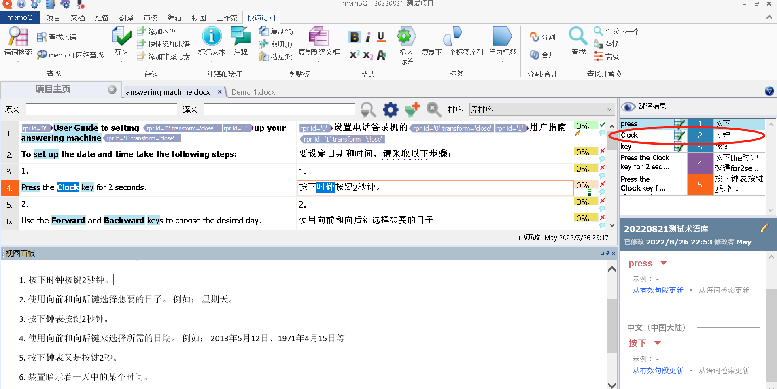The image size is (777, 389).
Task: Click Add term (添加术语)
Action: (x=157, y=31)
